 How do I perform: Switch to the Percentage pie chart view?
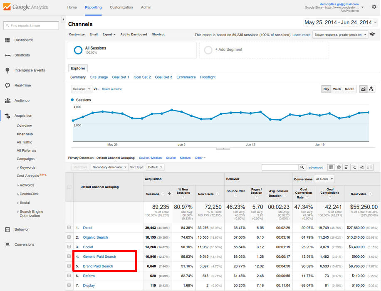[339, 167]
